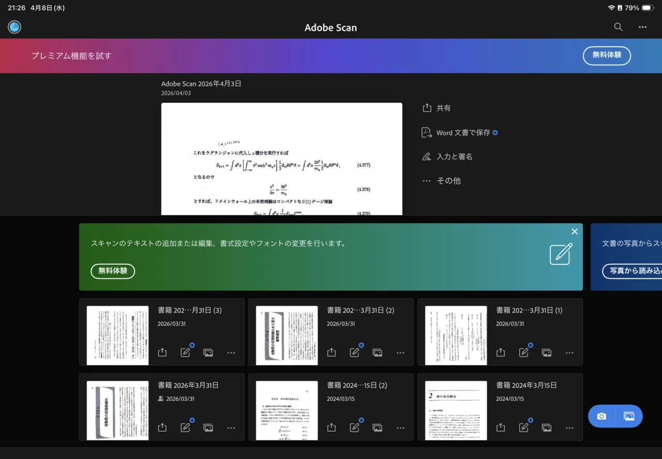Tap プレミアム機能を試す banner text
The width and height of the screenshot is (662, 459).
(x=71, y=56)
